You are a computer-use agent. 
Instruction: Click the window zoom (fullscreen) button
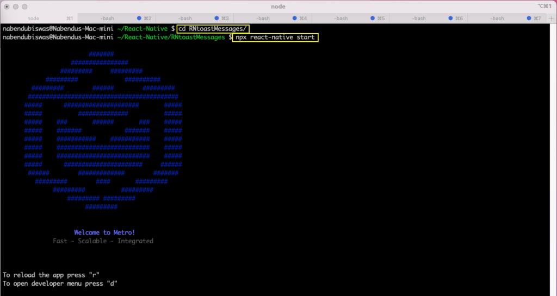click(26, 7)
